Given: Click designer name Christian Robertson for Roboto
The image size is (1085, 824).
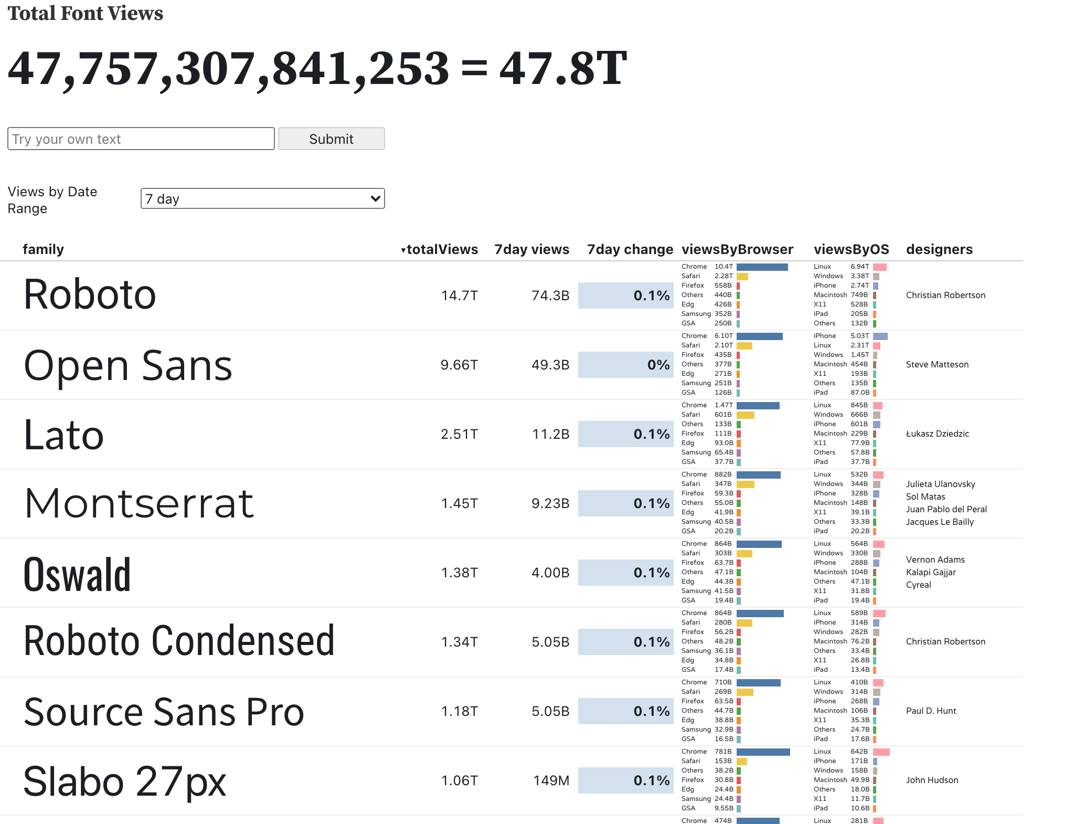Looking at the screenshot, I should coord(945,295).
